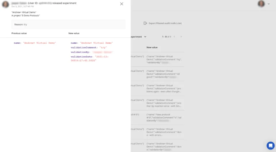The height and width of the screenshot is (152, 276).
Task: Open audit row mentioning 'problems again'
Action: [x=164, y=89]
